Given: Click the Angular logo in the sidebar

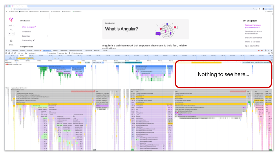Looking at the screenshot, I should pyautogui.click(x=11, y=19).
